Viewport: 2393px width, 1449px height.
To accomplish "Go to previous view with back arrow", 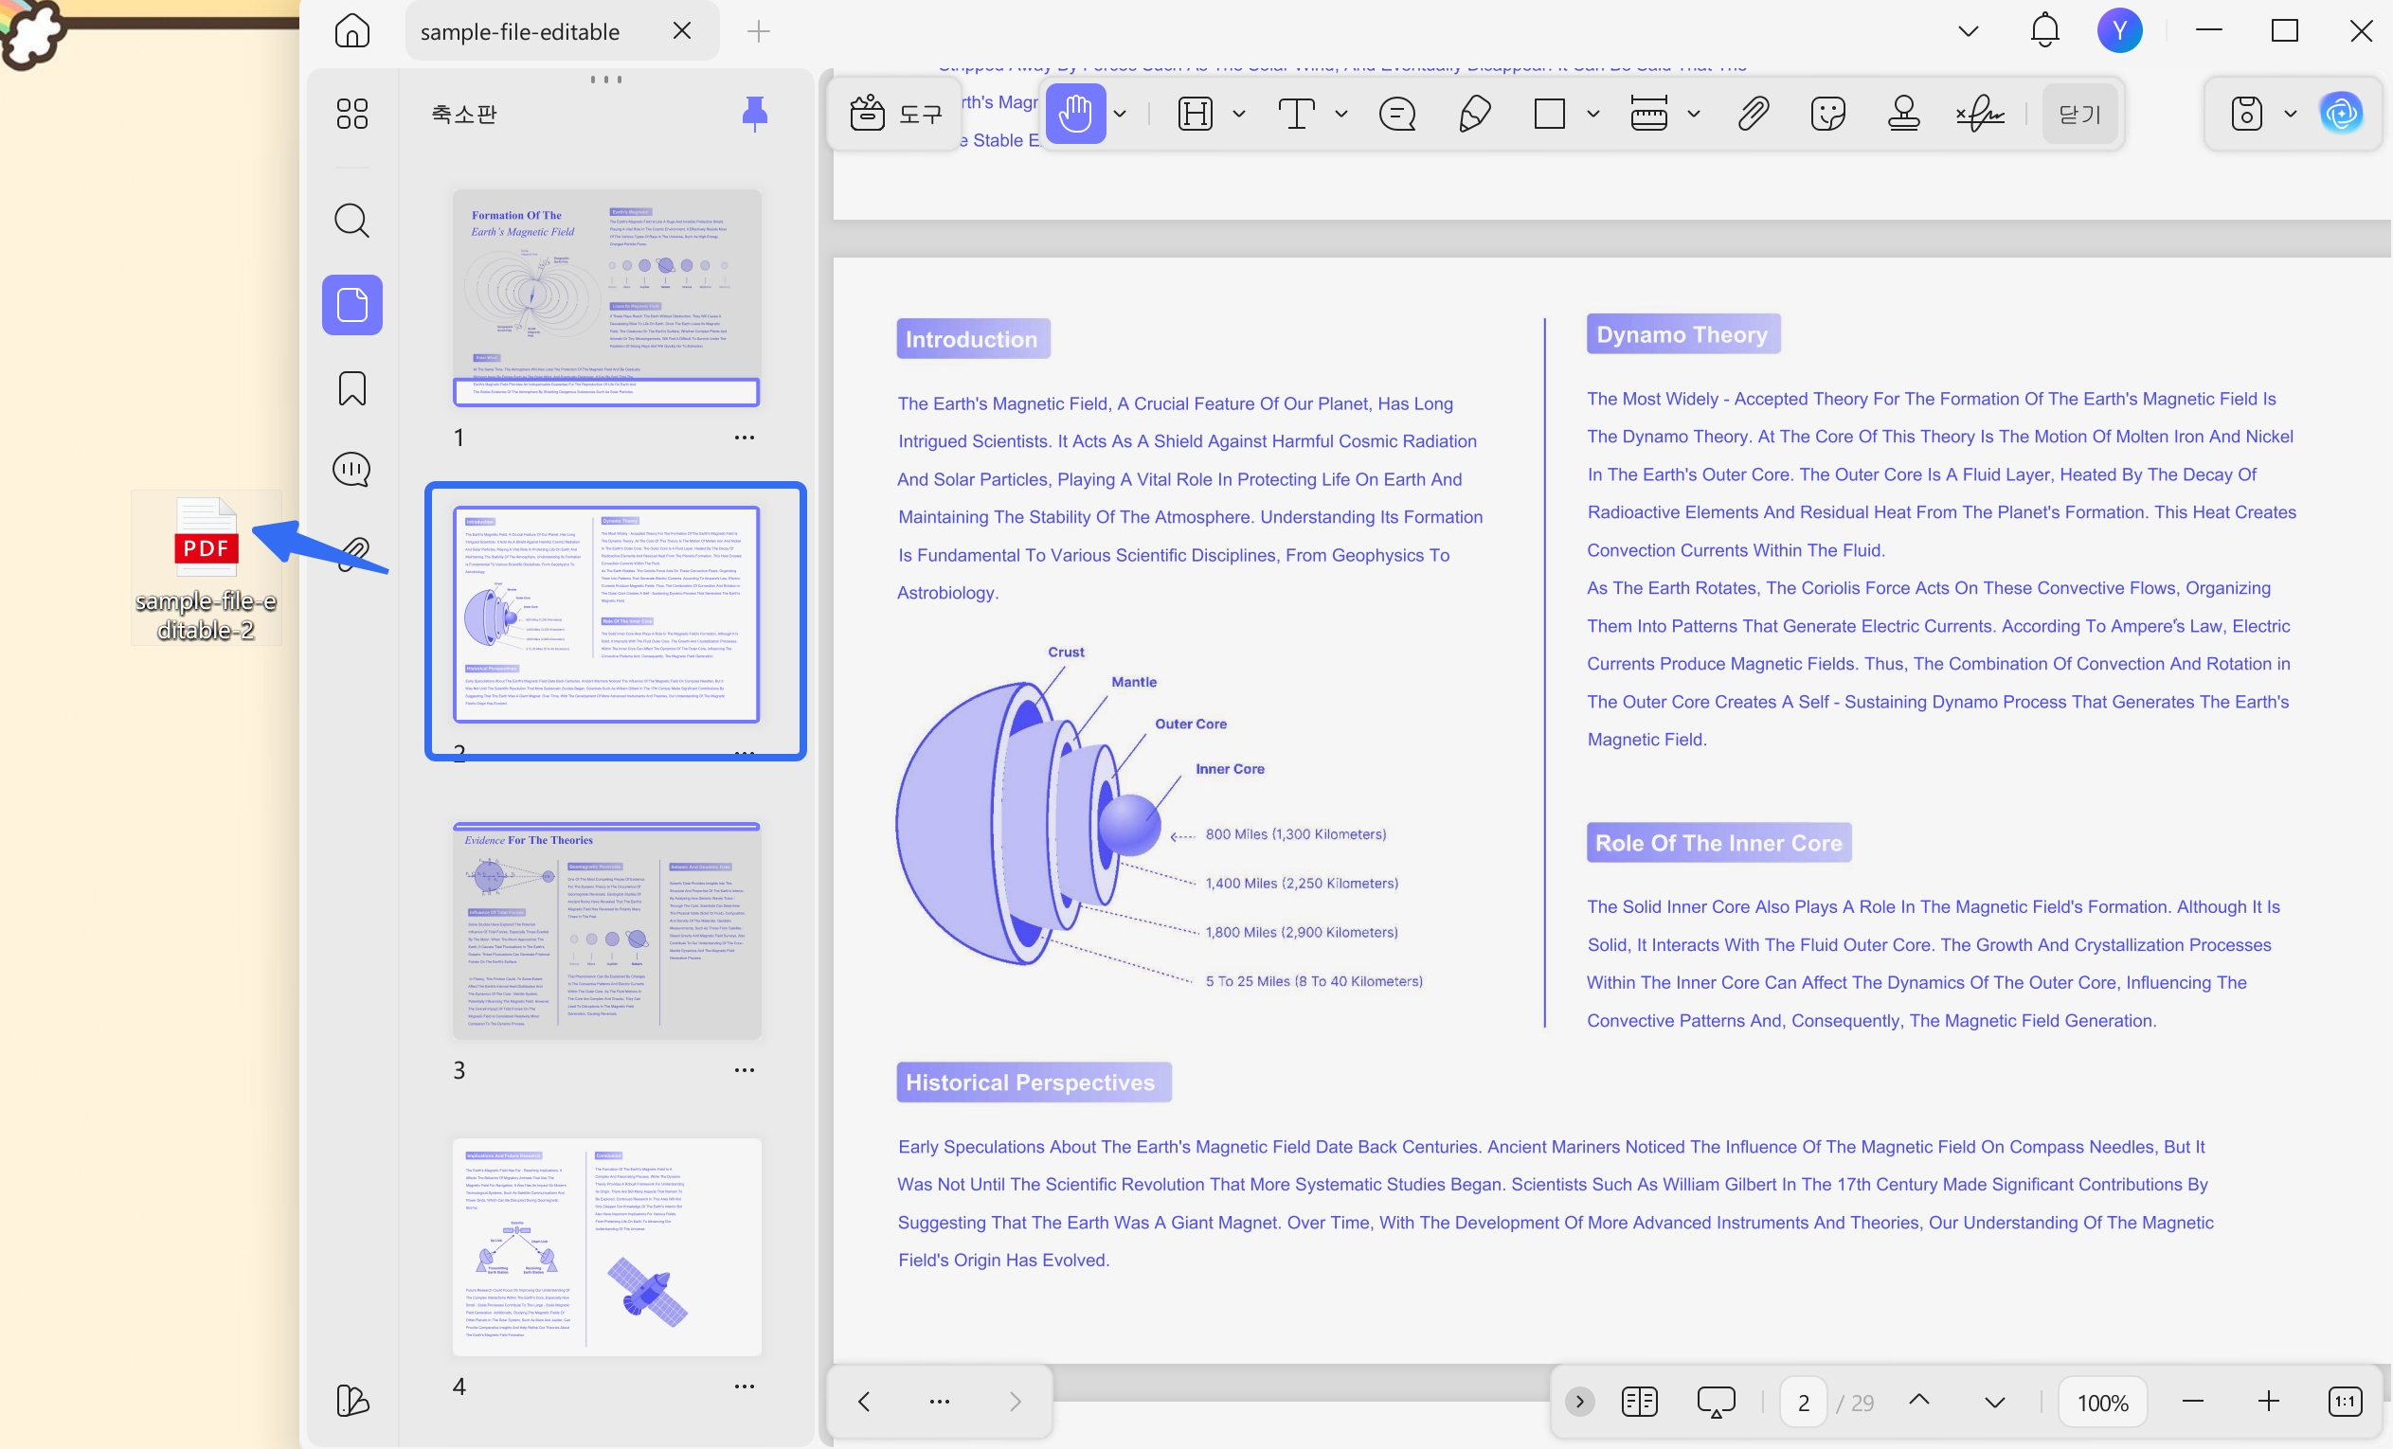I will point(863,1401).
